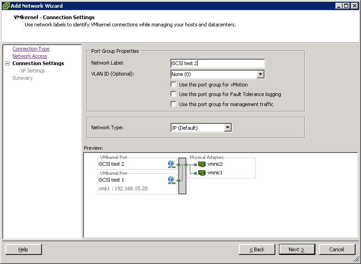
Task: Click the Add Network Wizard title icon
Action: point(6,6)
